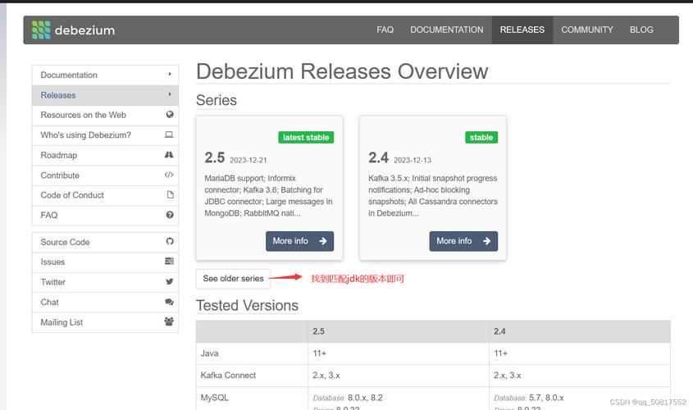Open the Chat sidebar link

[x=105, y=303]
